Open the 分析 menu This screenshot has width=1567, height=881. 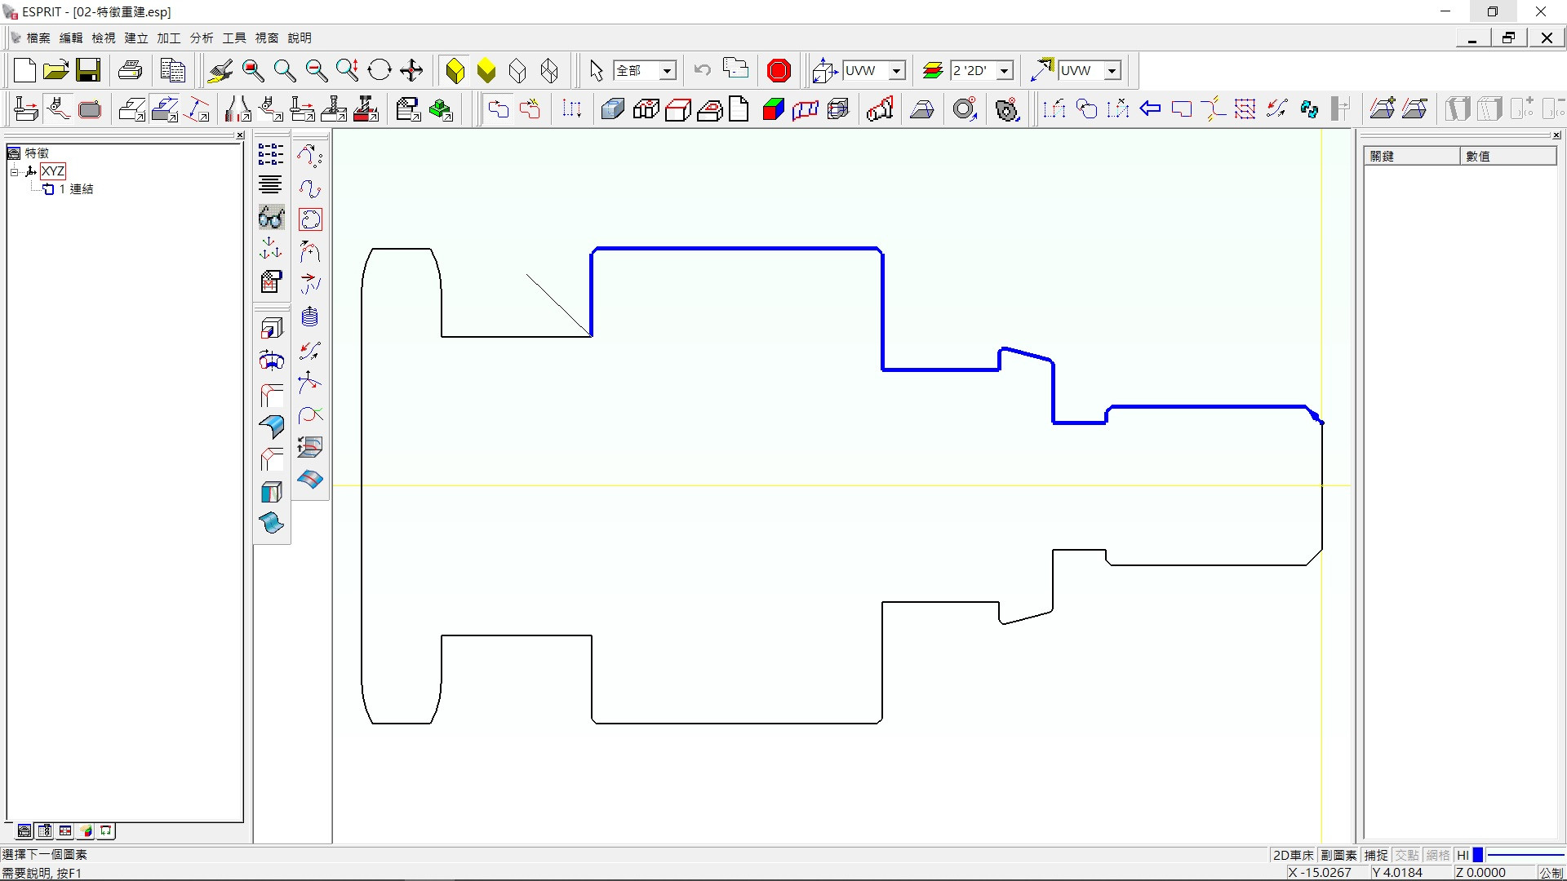[x=201, y=38]
